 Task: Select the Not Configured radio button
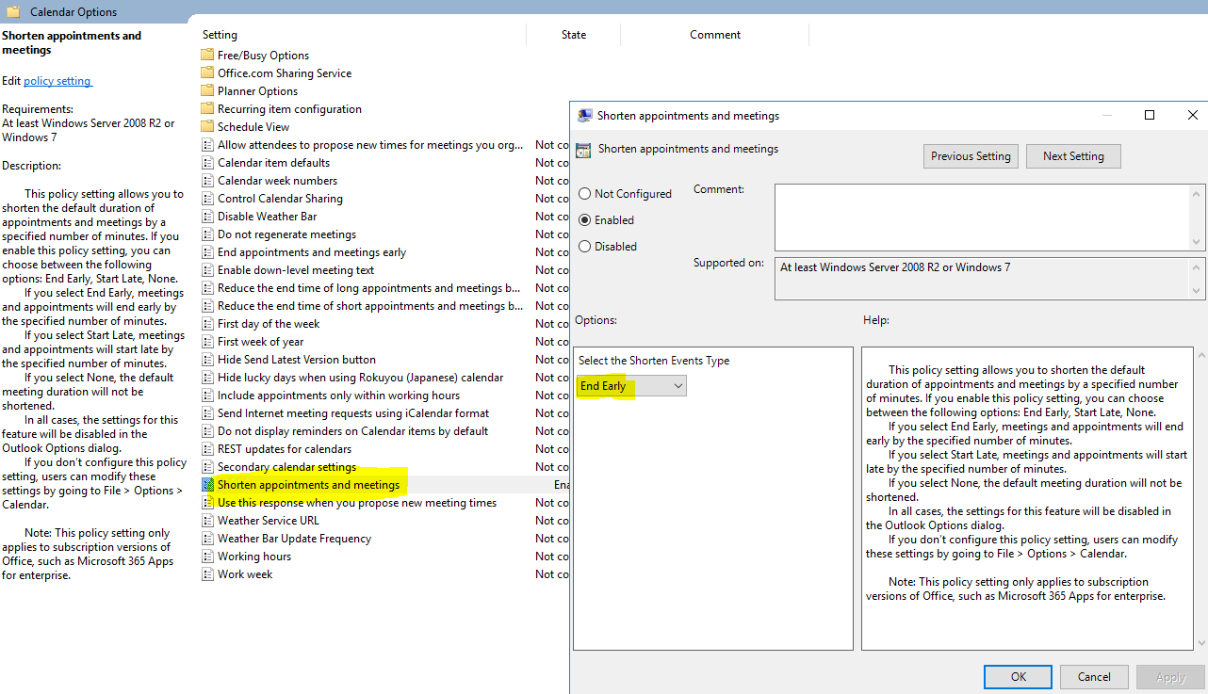click(585, 192)
